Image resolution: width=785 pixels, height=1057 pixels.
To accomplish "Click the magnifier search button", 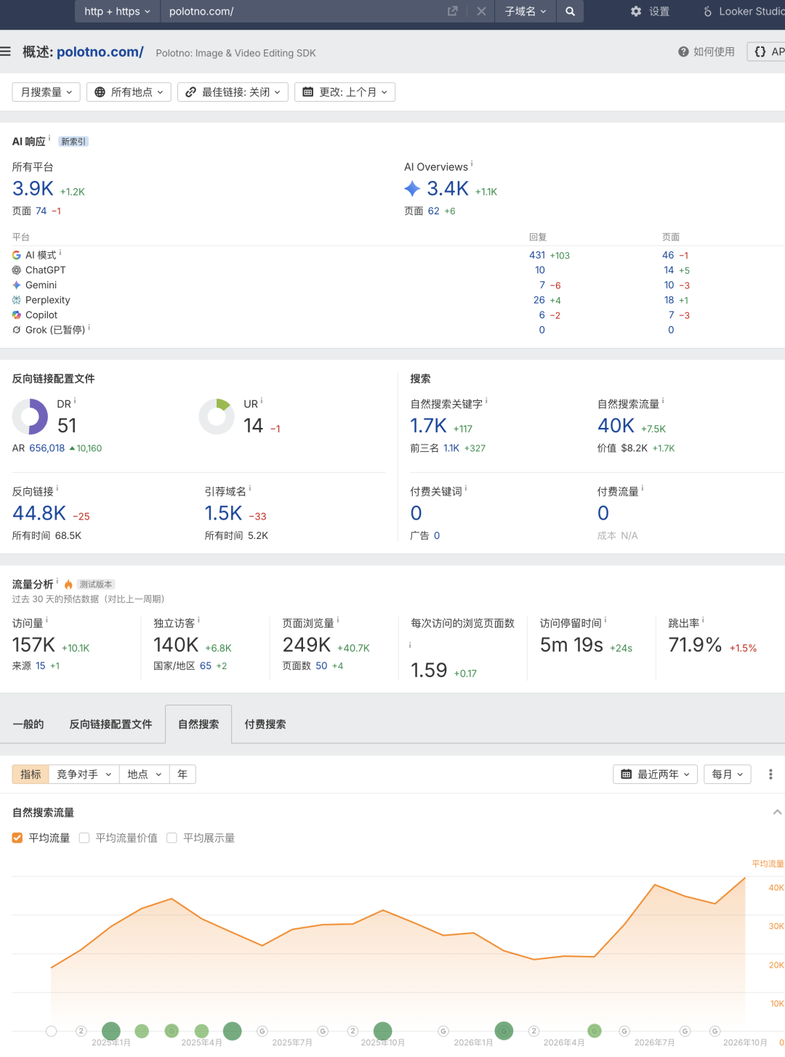I will pyautogui.click(x=571, y=11).
